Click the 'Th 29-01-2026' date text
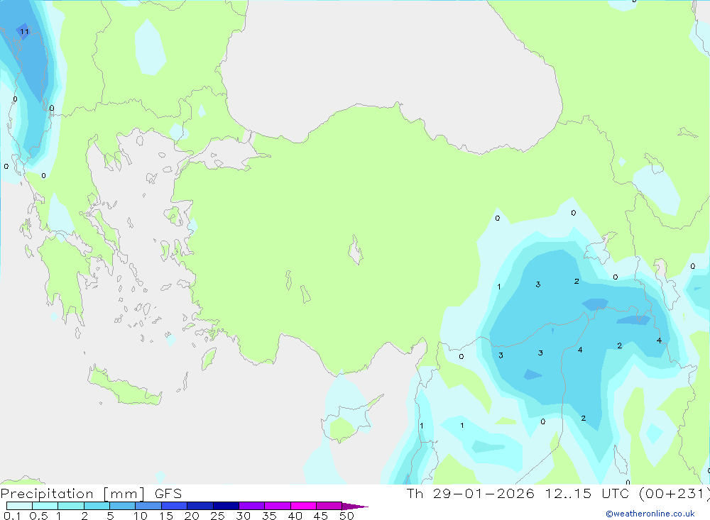This screenshot has height=520, width=710. click(470, 494)
